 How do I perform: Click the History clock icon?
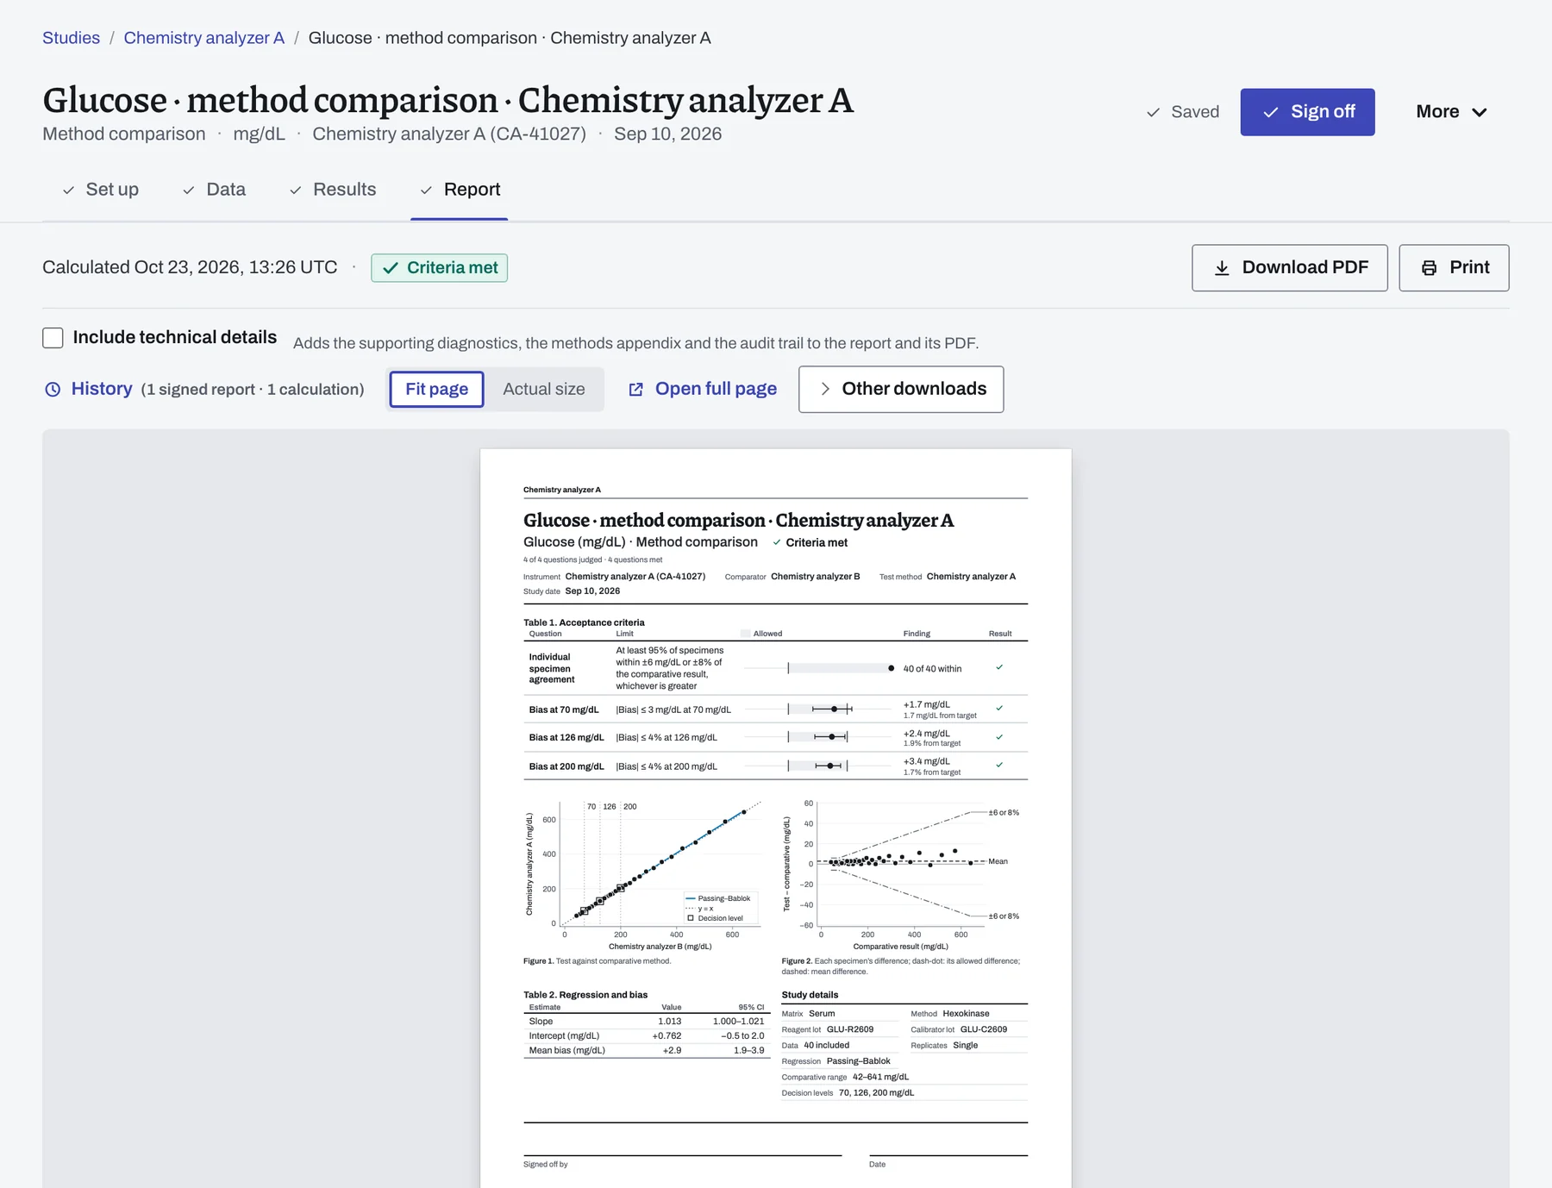pyautogui.click(x=53, y=390)
